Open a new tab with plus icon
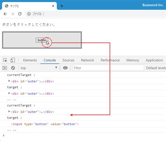Screen dimensions: 166x141 (62, 6)
